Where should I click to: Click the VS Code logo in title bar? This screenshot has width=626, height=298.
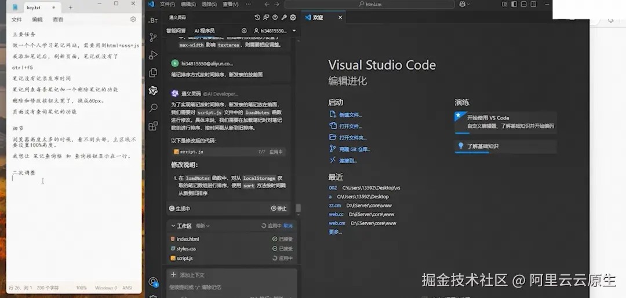coord(151,4)
